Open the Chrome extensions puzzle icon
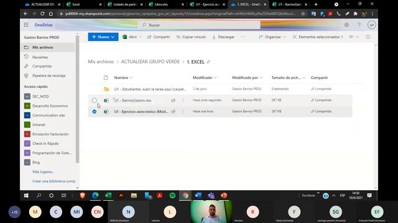The image size is (398, 223). click(x=355, y=14)
